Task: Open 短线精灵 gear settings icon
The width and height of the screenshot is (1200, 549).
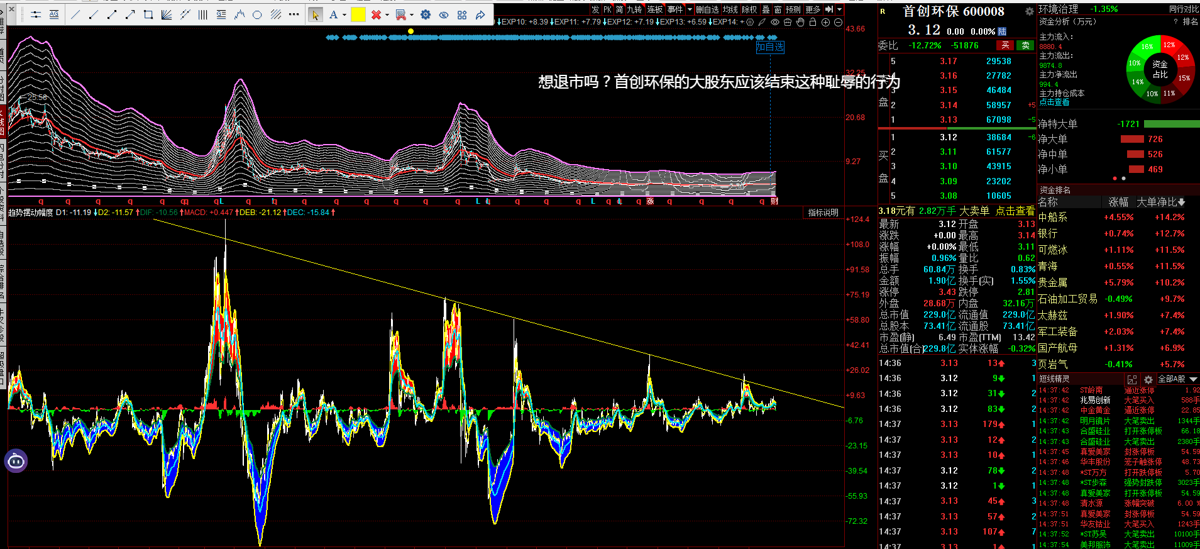Action: pyautogui.click(x=1148, y=379)
